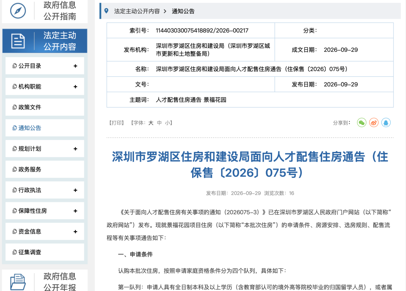Click the page icon beside 征集调查
406x291 pixels.
click(x=15, y=252)
